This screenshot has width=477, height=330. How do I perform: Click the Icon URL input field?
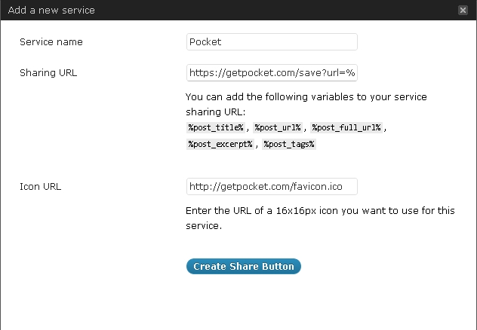point(272,186)
